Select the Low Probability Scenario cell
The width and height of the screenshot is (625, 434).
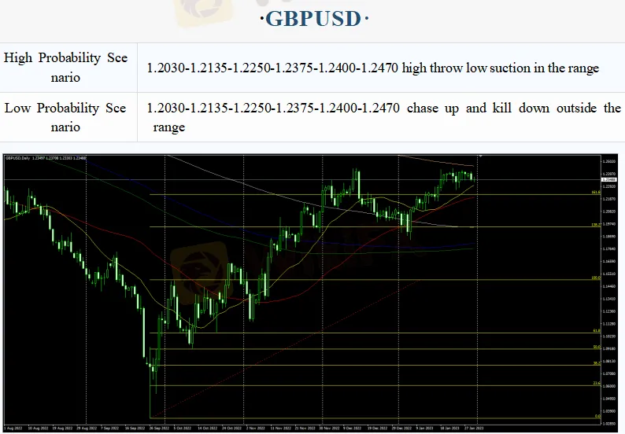coord(66,117)
